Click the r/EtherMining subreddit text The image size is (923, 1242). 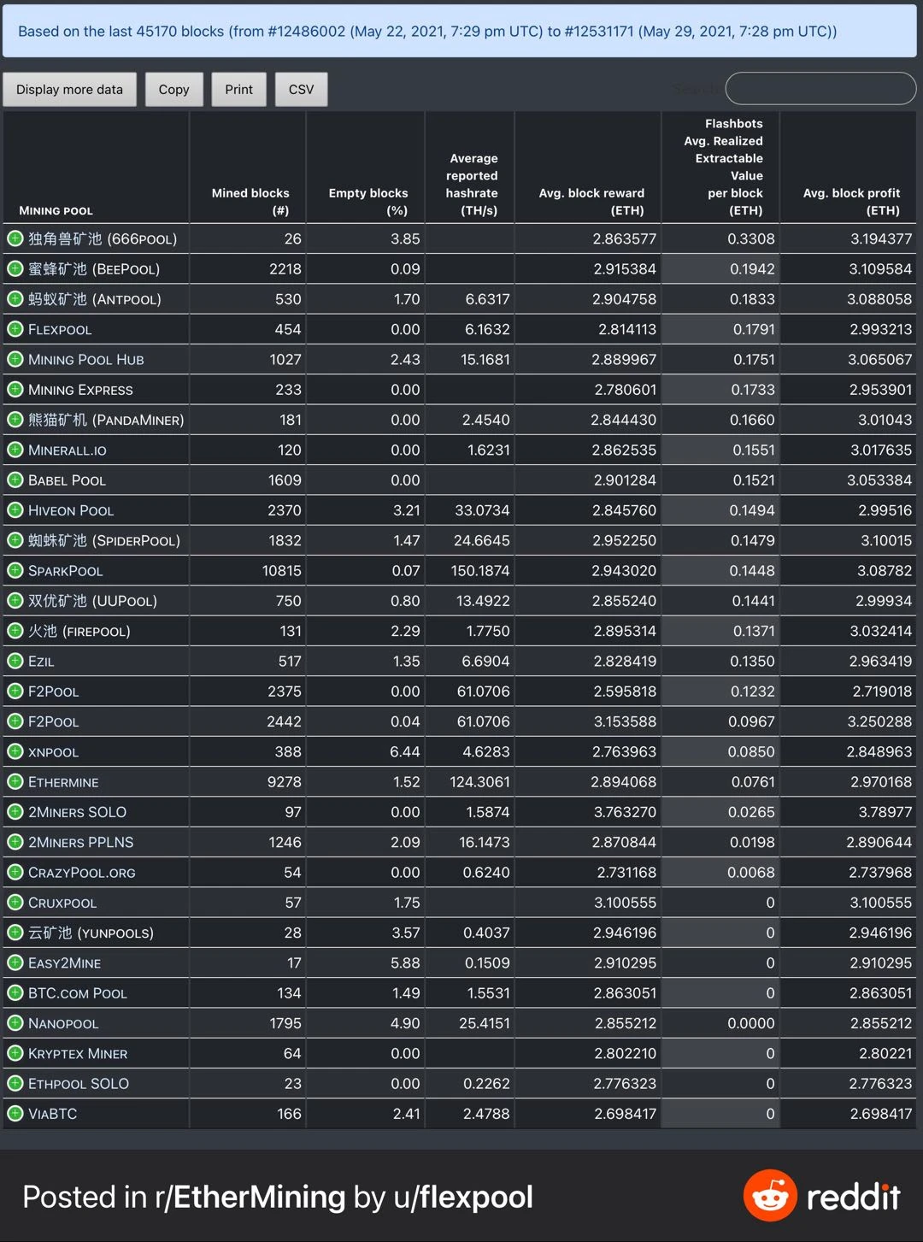250,1197
